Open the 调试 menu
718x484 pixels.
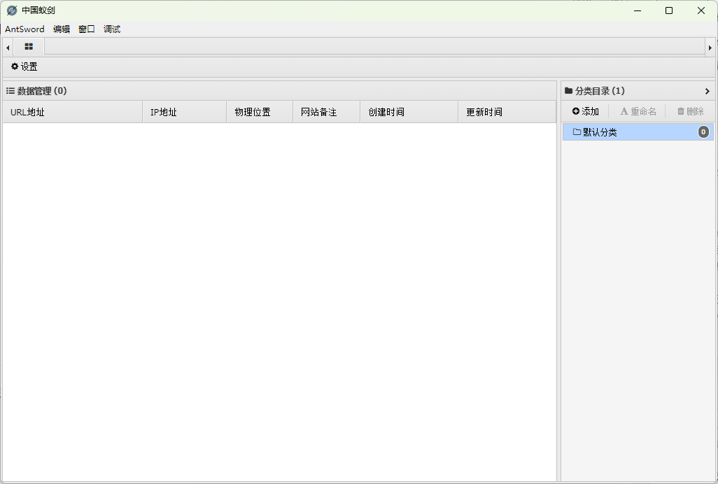point(112,29)
